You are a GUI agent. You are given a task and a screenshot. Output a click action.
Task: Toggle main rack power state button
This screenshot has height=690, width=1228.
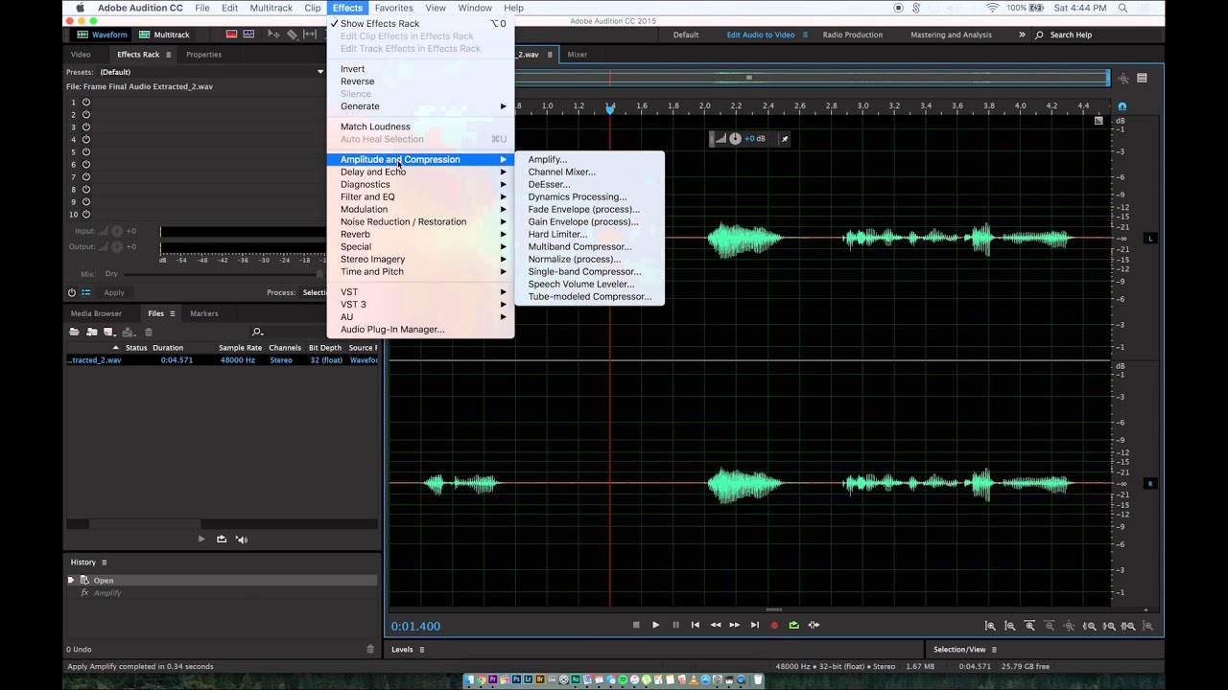click(72, 292)
